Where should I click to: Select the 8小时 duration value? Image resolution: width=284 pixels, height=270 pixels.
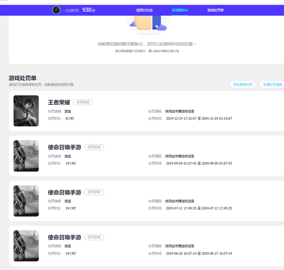(x=69, y=118)
